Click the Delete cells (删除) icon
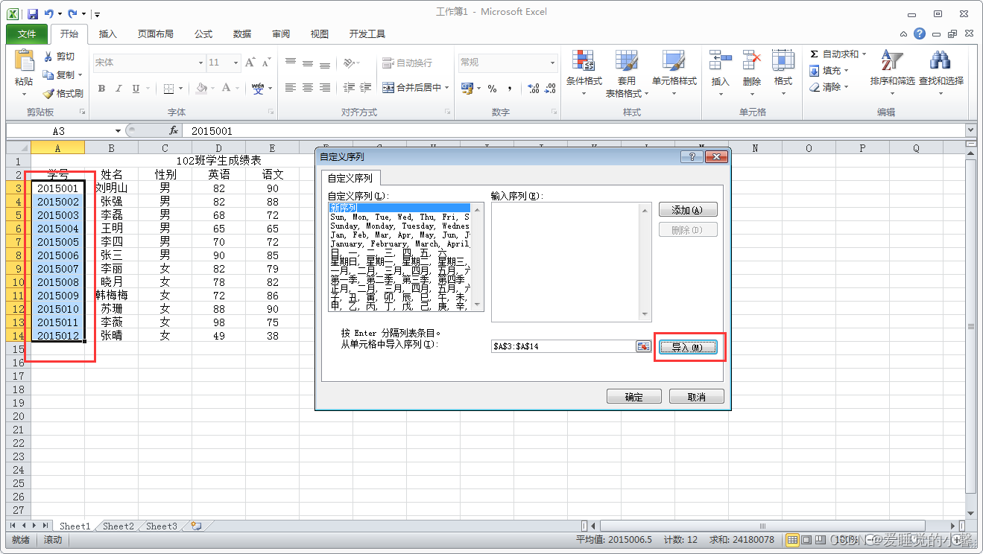The width and height of the screenshot is (983, 554). click(x=751, y=60)
